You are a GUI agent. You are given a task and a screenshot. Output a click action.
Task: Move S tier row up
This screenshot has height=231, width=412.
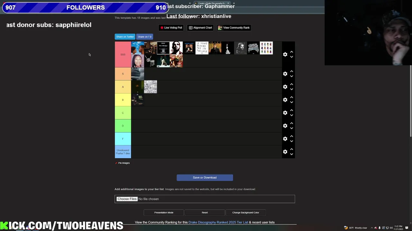click(291, 71)
